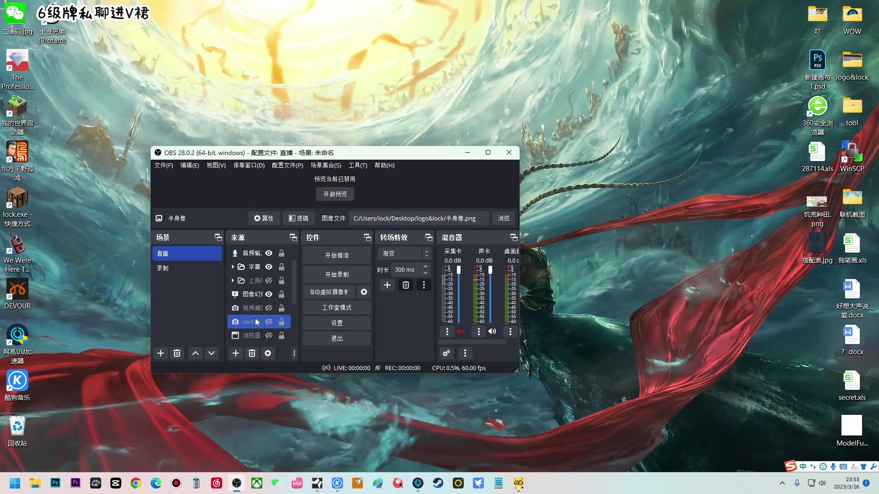879x494 pixels.
Task: Select the 录制 scene
Action: pyautogui.click(x=187, y=268)
